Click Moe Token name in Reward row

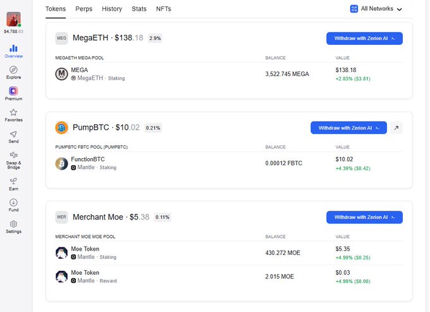coord(85,273)
